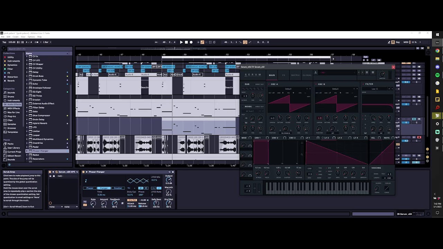The image size is (443, 249).
Task: Open the Packs place in the browser
Action: click(10, 144)
